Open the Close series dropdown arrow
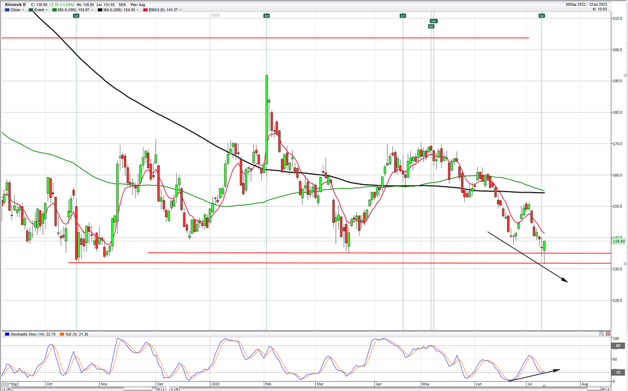The width and height of the screenshot is (628, 391). pyautogui.click(x=24, y=10)
